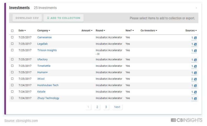Click the Download CSV button
This screenshot has height=126, width=207.
coord(27,18)
